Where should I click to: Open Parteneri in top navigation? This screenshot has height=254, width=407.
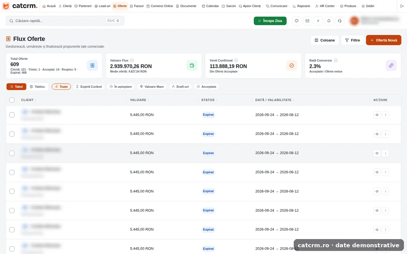click(x=83, y=6)
